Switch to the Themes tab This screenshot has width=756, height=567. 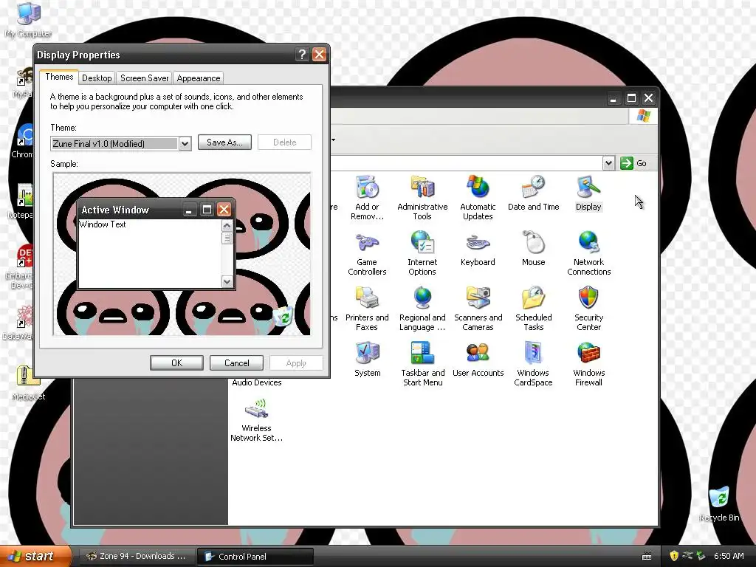pyautogui.click(x=59, y=77)
